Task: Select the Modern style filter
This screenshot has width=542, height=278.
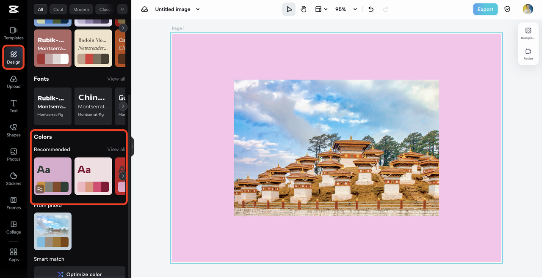Action: tap(81, 9)
